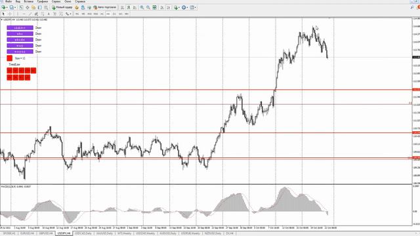The height and width of the screenshot is (236, 420).
Task: Show the Data Window icon
Action: coord(28,7)
